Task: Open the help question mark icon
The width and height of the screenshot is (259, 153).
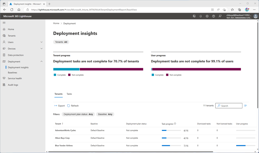Action: tap(214, 16)
